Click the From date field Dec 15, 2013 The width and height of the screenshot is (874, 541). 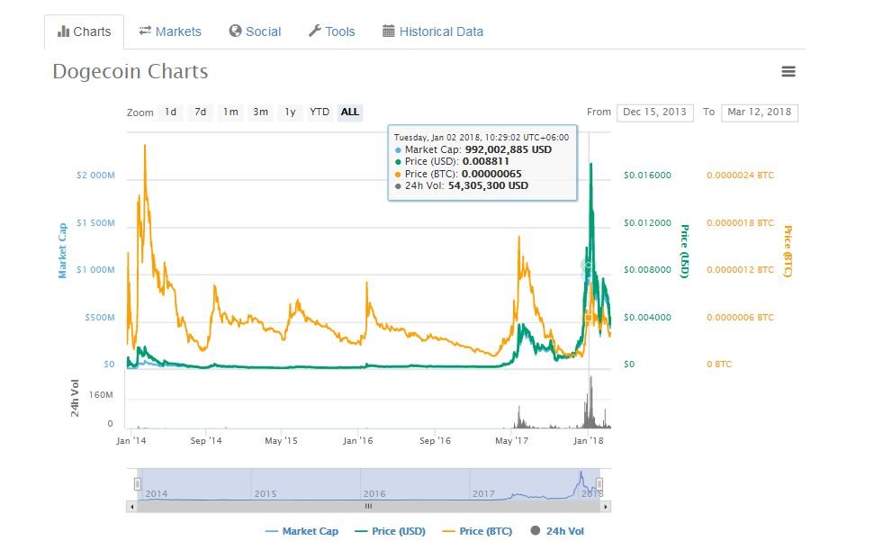click(x=655, y=113)
